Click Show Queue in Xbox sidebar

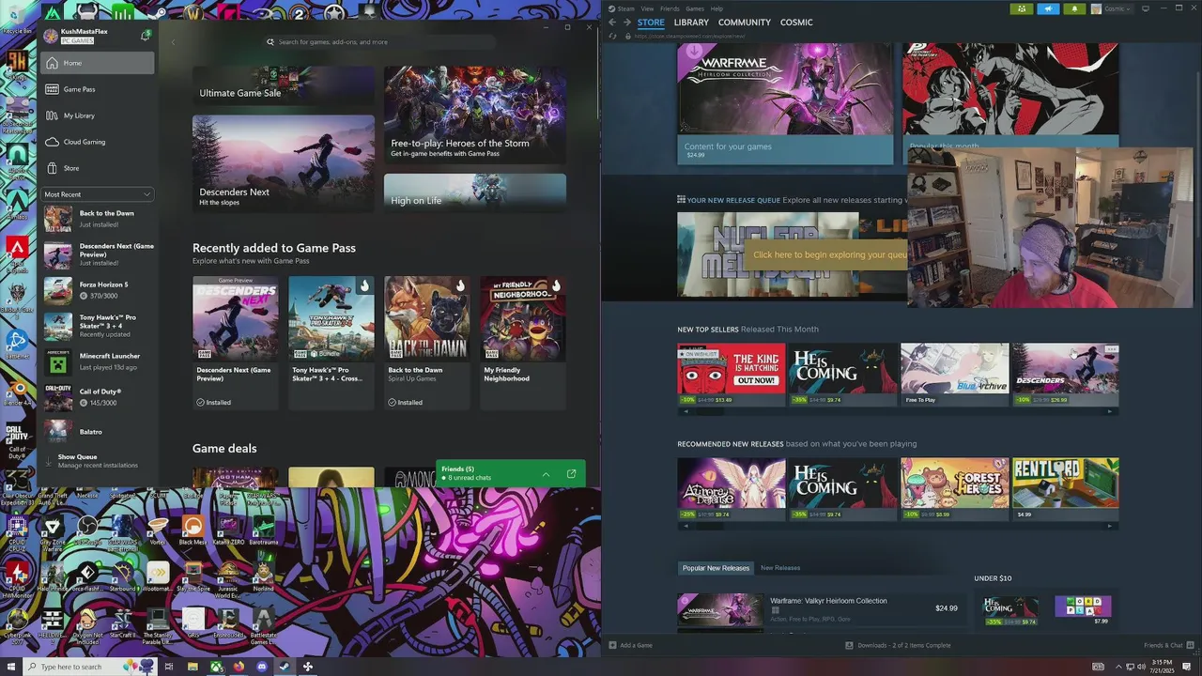click(x=97, y=461)
